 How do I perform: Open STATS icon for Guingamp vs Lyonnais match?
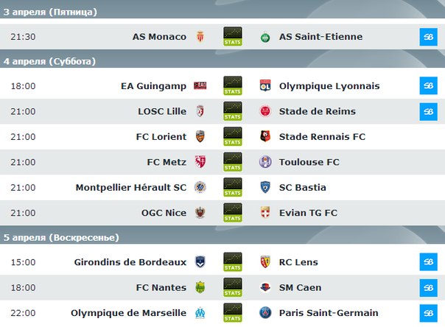click(x=232, y=85)
